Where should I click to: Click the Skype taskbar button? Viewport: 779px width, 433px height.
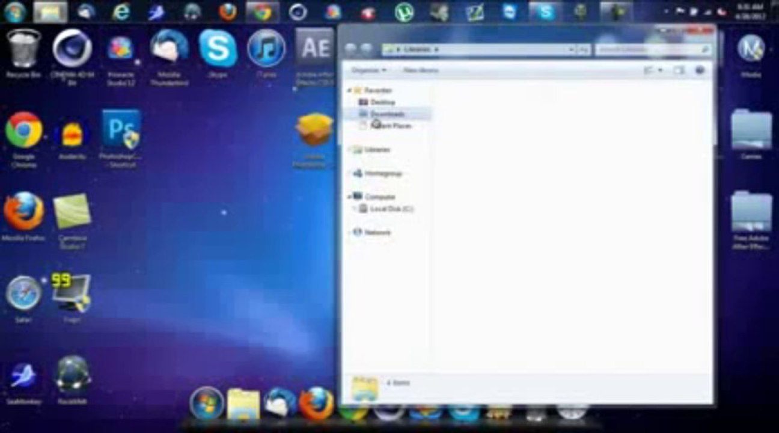pyautogui.click(x=546, y=12)
